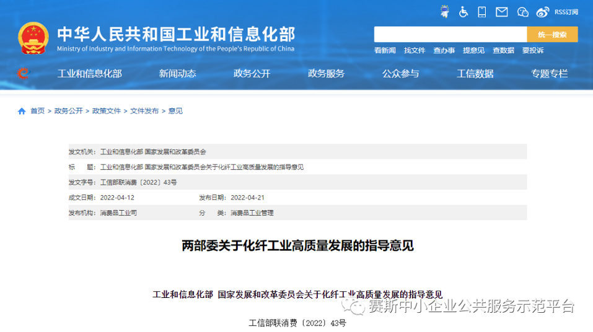
Task: Open RSS订阅 subscription link
Action: click(566, 12)
